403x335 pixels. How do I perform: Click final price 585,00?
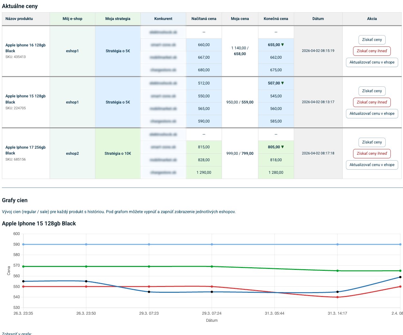tap(276, 121)
